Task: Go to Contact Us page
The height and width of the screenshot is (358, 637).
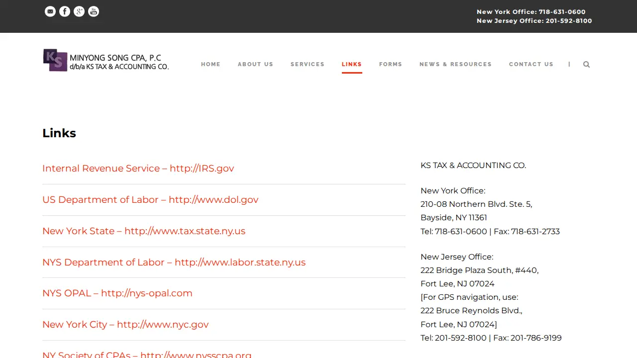Action: 531,64
